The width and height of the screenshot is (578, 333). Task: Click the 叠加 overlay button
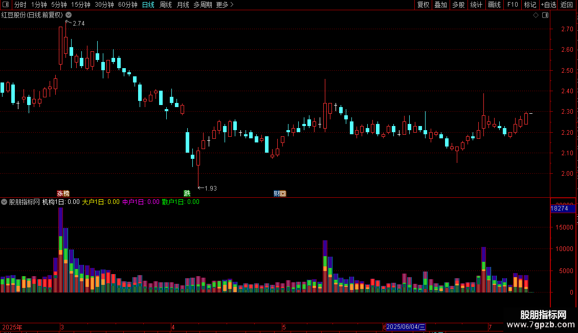[x=441, y=5]
